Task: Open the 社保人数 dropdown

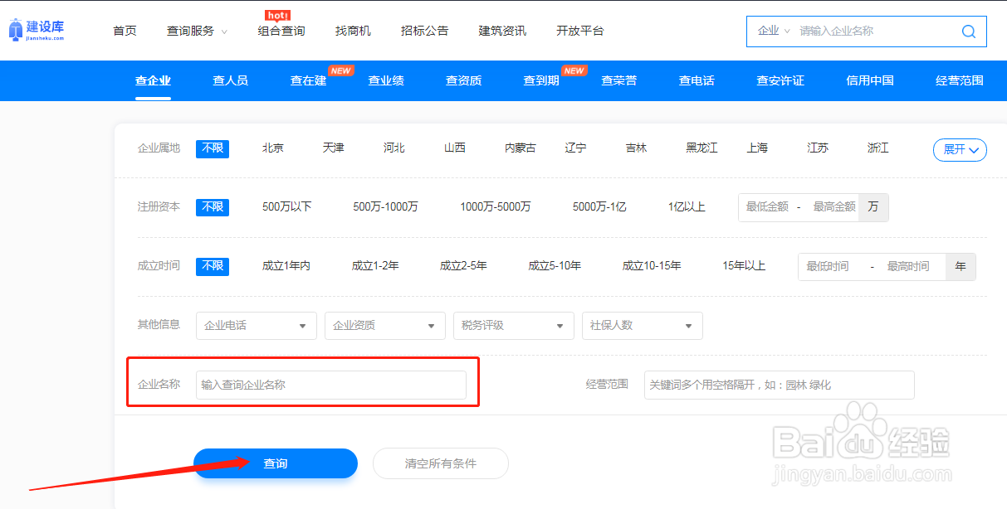Action: click(642, 325)
